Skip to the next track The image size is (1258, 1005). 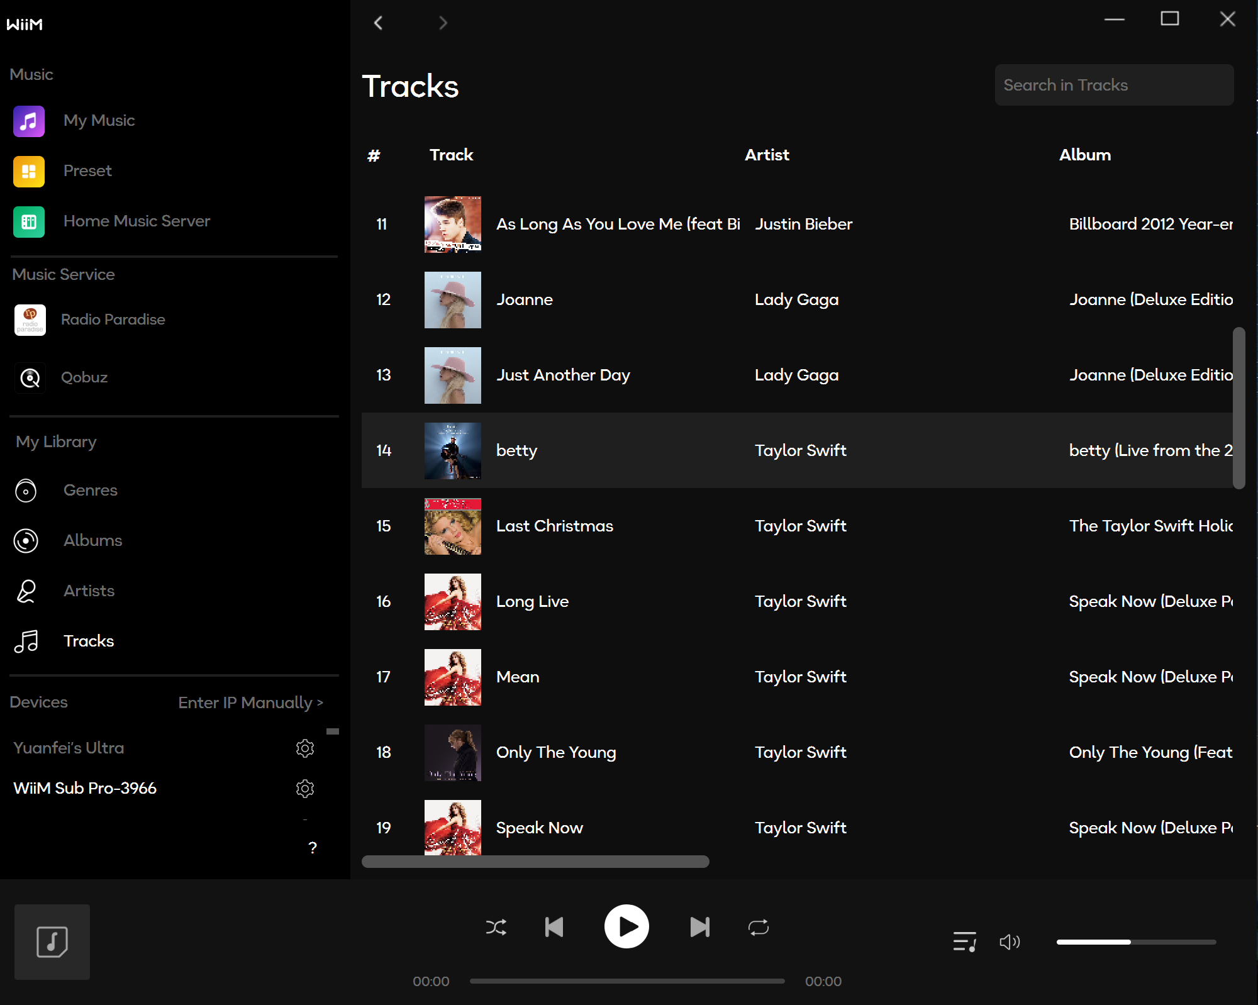coord(699,927)
